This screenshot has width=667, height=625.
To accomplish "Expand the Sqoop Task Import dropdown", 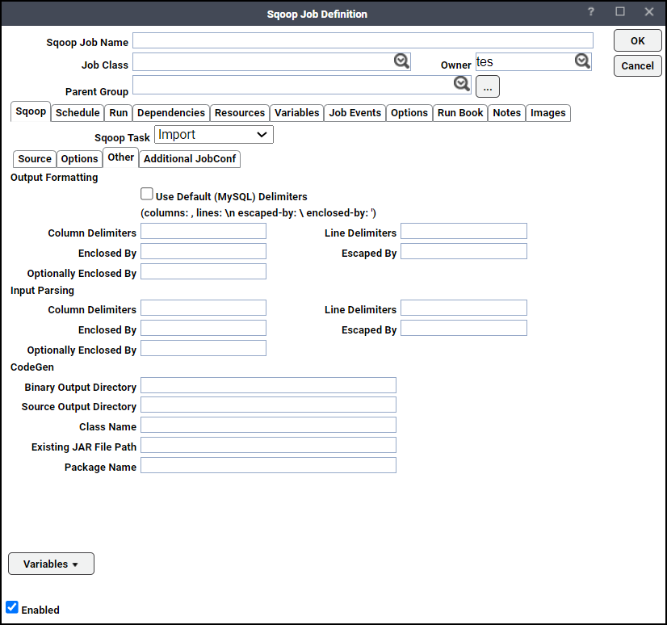I will coord(213,134).
